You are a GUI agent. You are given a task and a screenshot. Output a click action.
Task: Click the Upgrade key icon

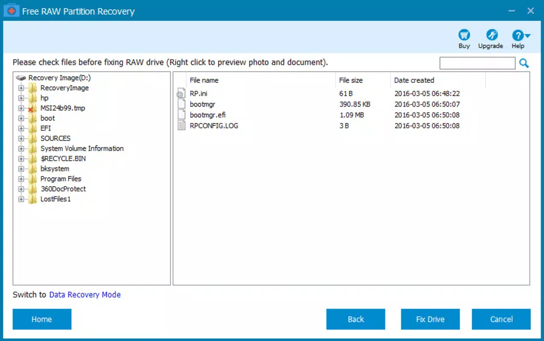[492, 35]
